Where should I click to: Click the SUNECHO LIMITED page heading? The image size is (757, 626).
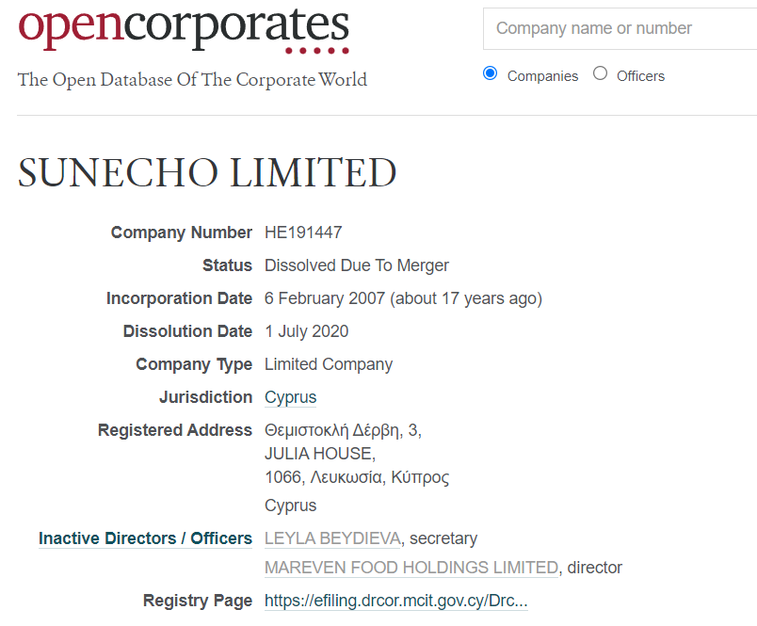point(207,173)
